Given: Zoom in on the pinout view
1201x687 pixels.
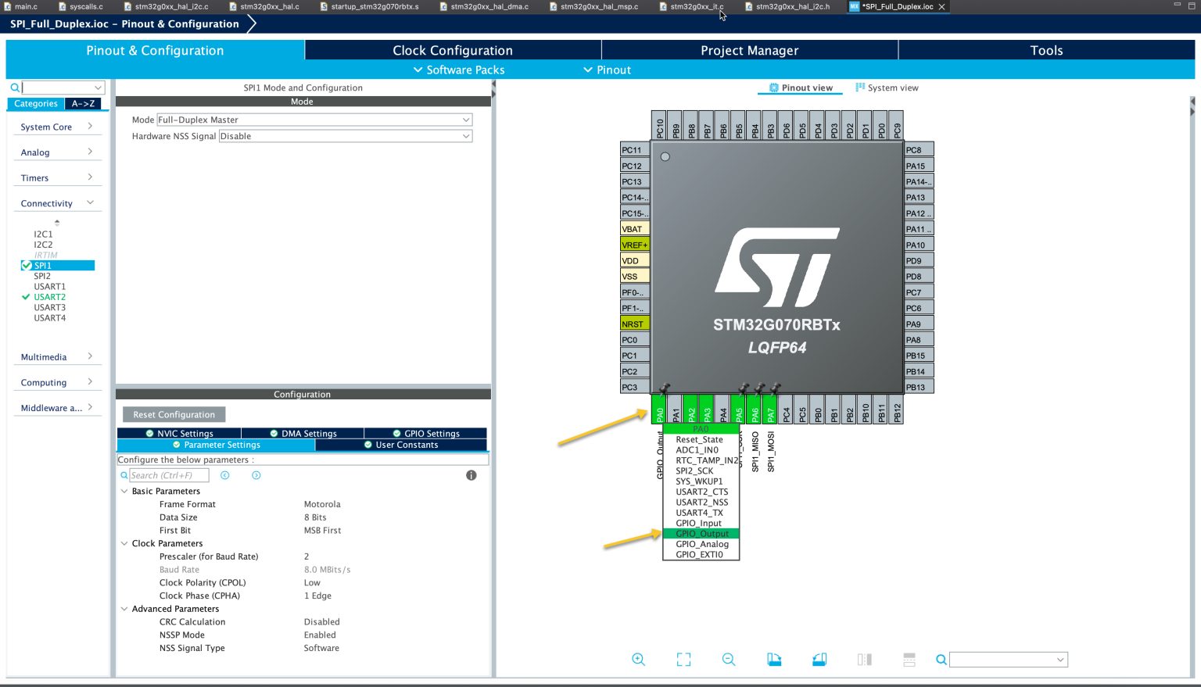Looking at the screenshot, I should (x=638, y=659).
